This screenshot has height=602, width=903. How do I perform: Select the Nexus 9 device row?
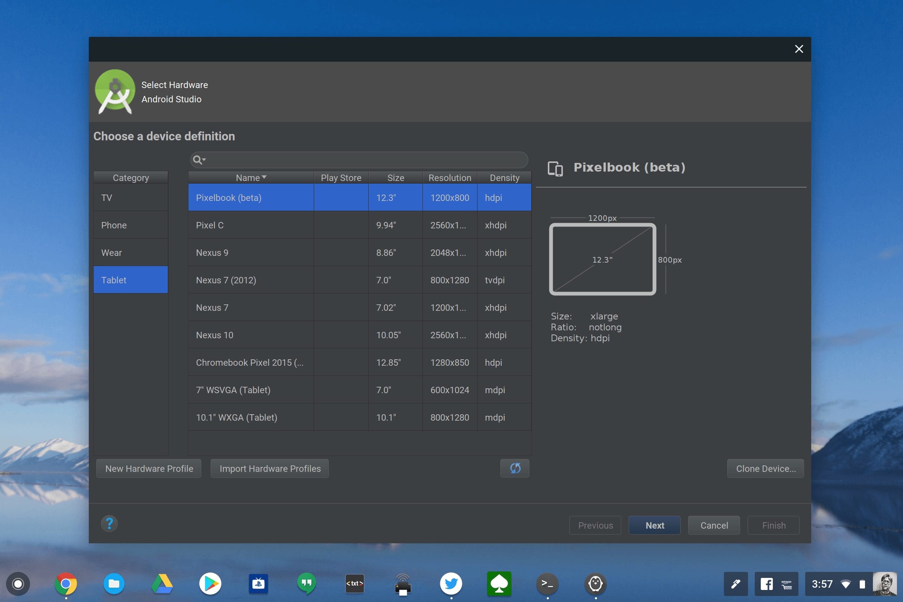tap(360, 252)
